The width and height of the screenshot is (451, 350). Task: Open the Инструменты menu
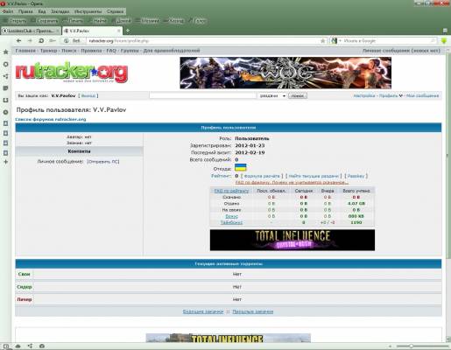(x=88, y=11)
